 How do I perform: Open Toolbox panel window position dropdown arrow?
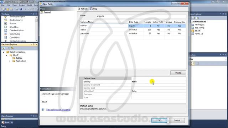pyautogui.click(x=31, y=14)
